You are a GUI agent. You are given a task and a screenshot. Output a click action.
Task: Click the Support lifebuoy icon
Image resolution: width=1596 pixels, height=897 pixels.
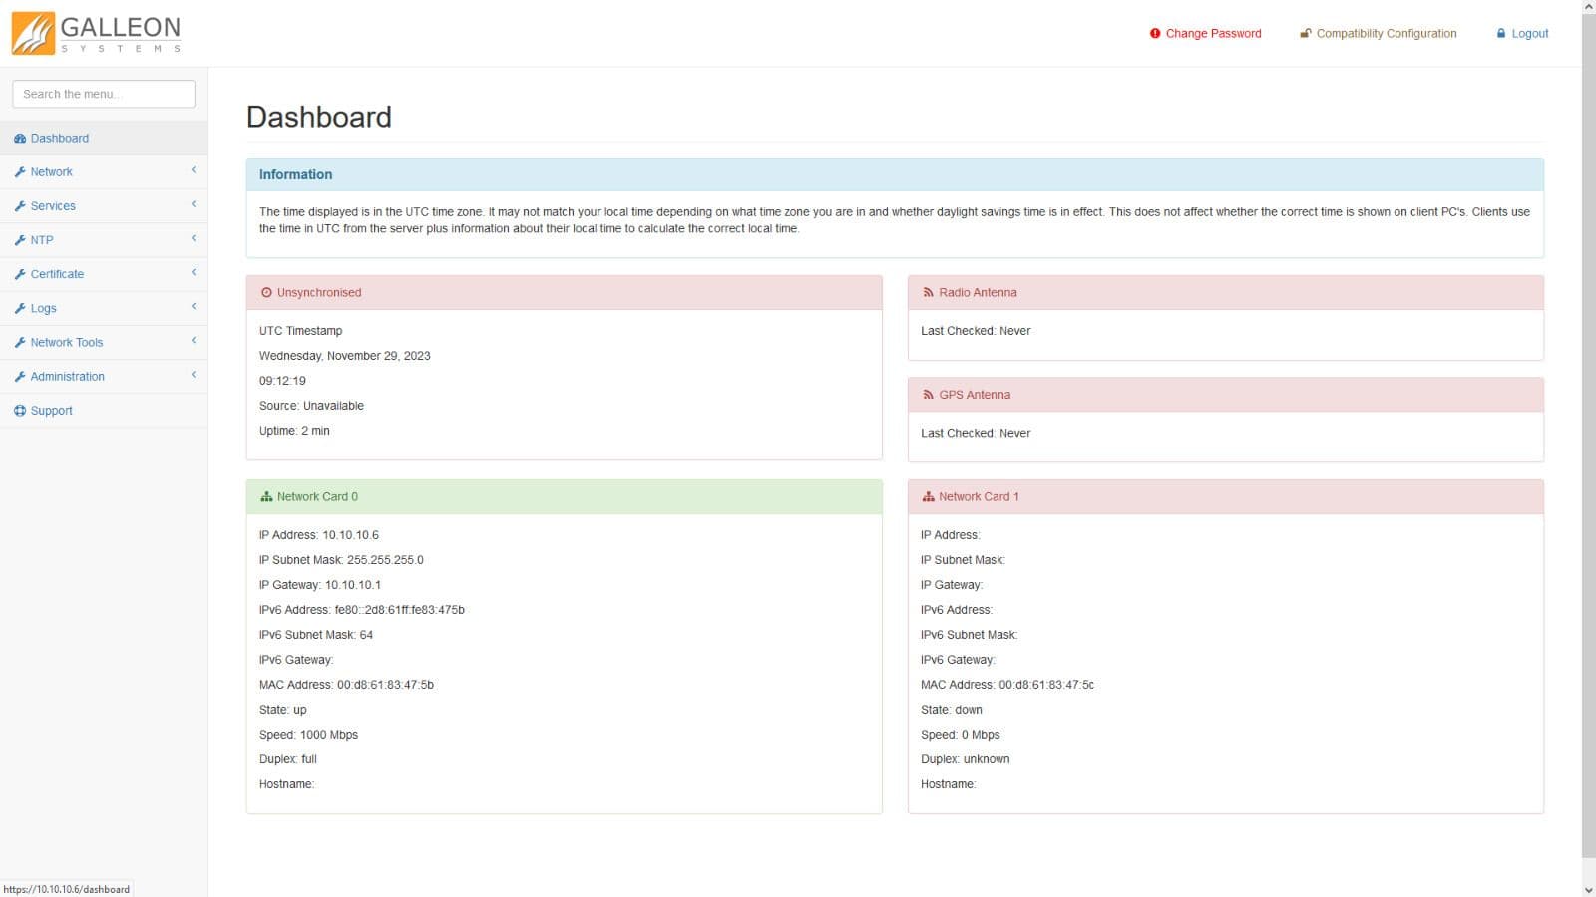(20, 411)
